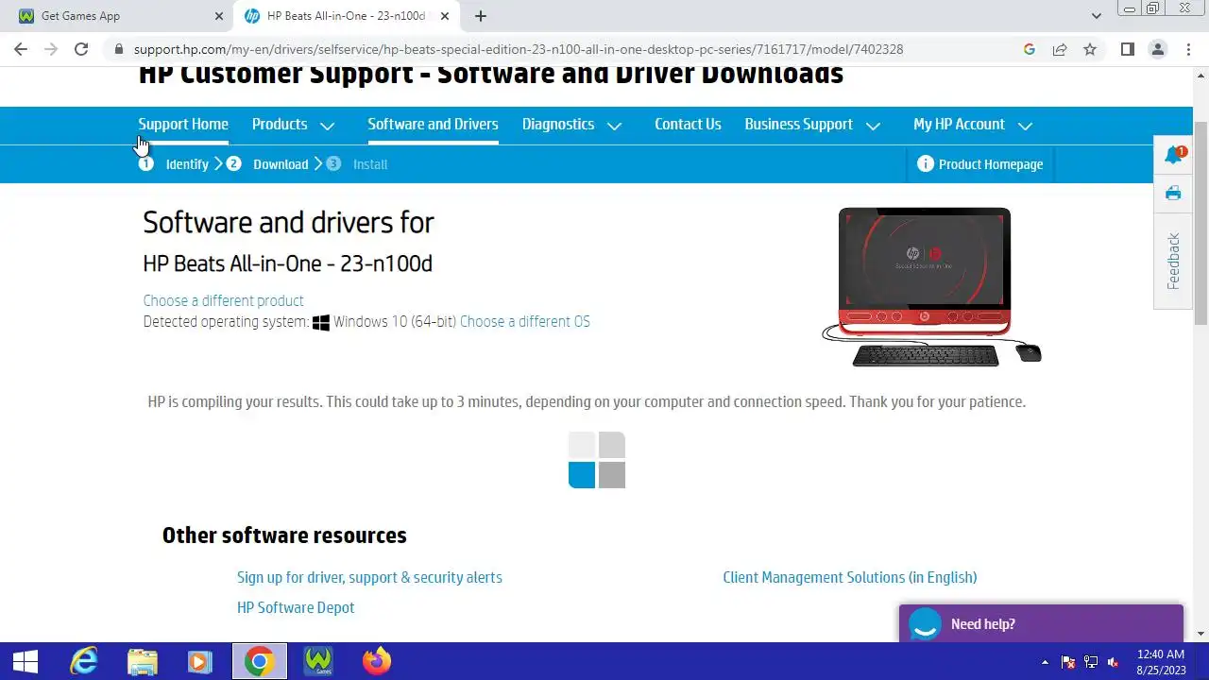Open Contact Us
1209x680 pixels.
(x=688, y=124)
